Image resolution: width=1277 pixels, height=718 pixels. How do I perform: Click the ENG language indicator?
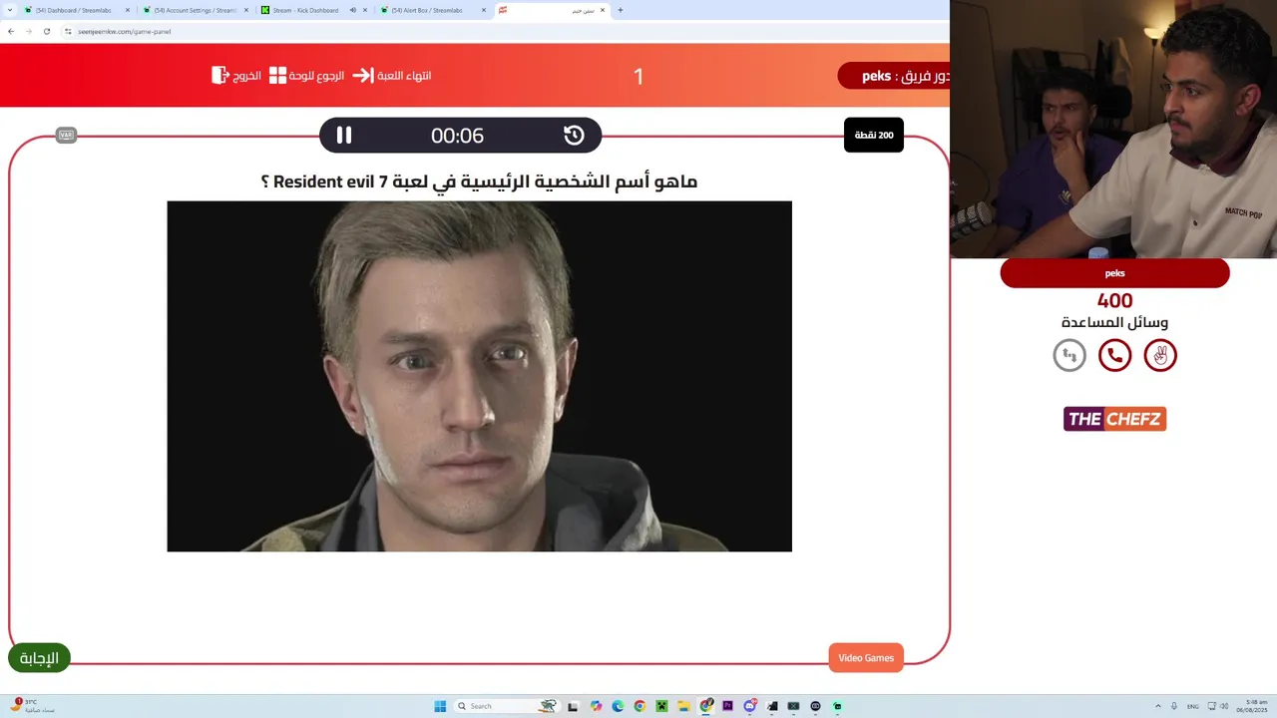(1193, 706)
